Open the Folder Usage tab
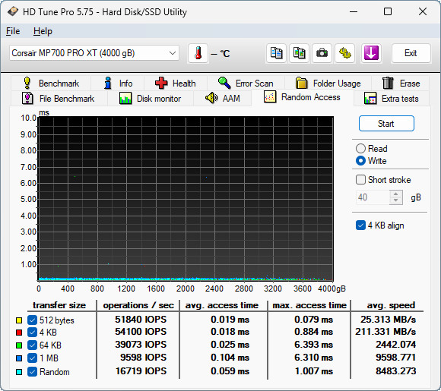Image resolution: width=441 pixels, height=391 pixels. click(328, 84)
